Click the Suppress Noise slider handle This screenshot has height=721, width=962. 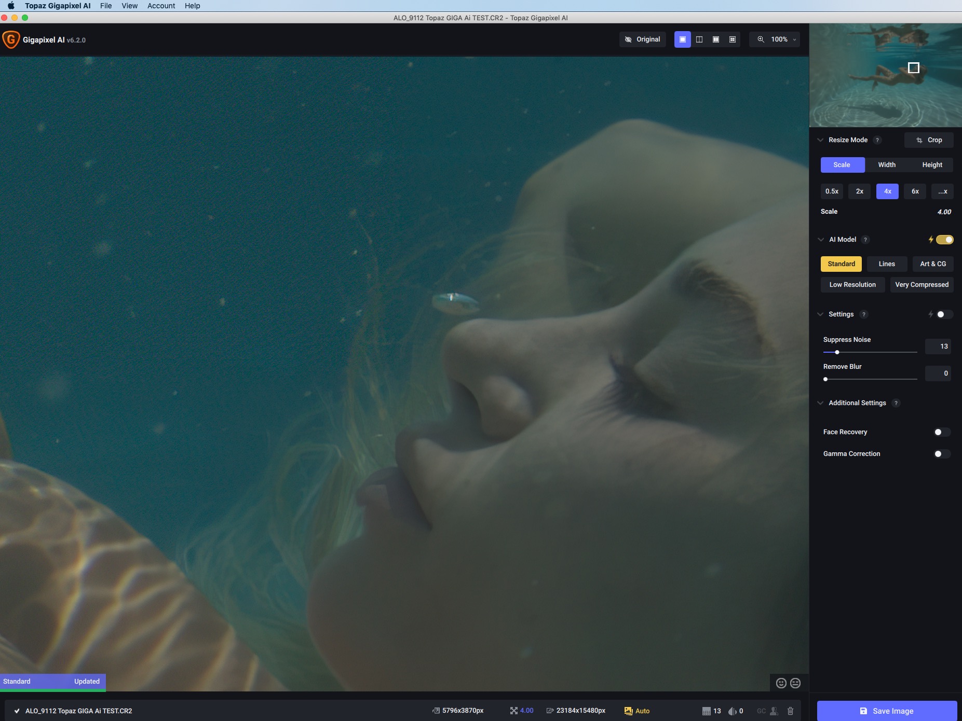(837, 352)
